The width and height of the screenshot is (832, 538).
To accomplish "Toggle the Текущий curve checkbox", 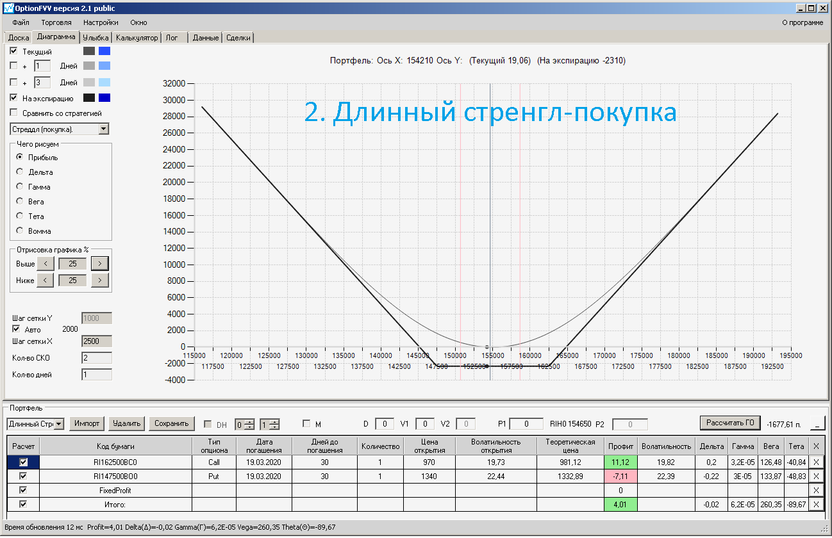I will [x=14, y=51].
